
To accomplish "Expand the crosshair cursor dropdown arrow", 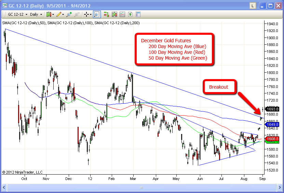I will point(91,14).
